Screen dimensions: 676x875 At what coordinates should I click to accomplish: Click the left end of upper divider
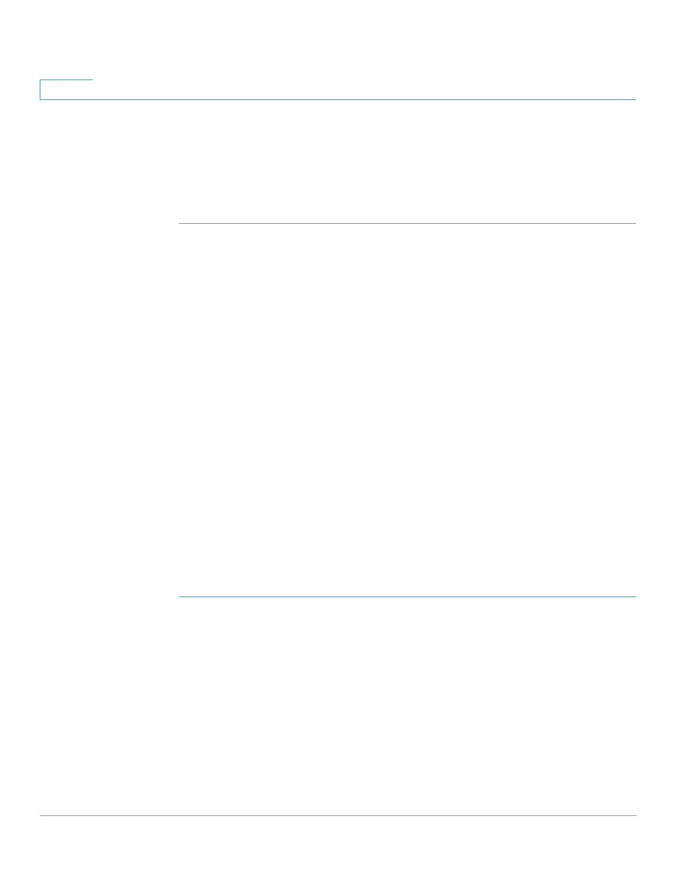pyautogui.click(x=181, y=223)
